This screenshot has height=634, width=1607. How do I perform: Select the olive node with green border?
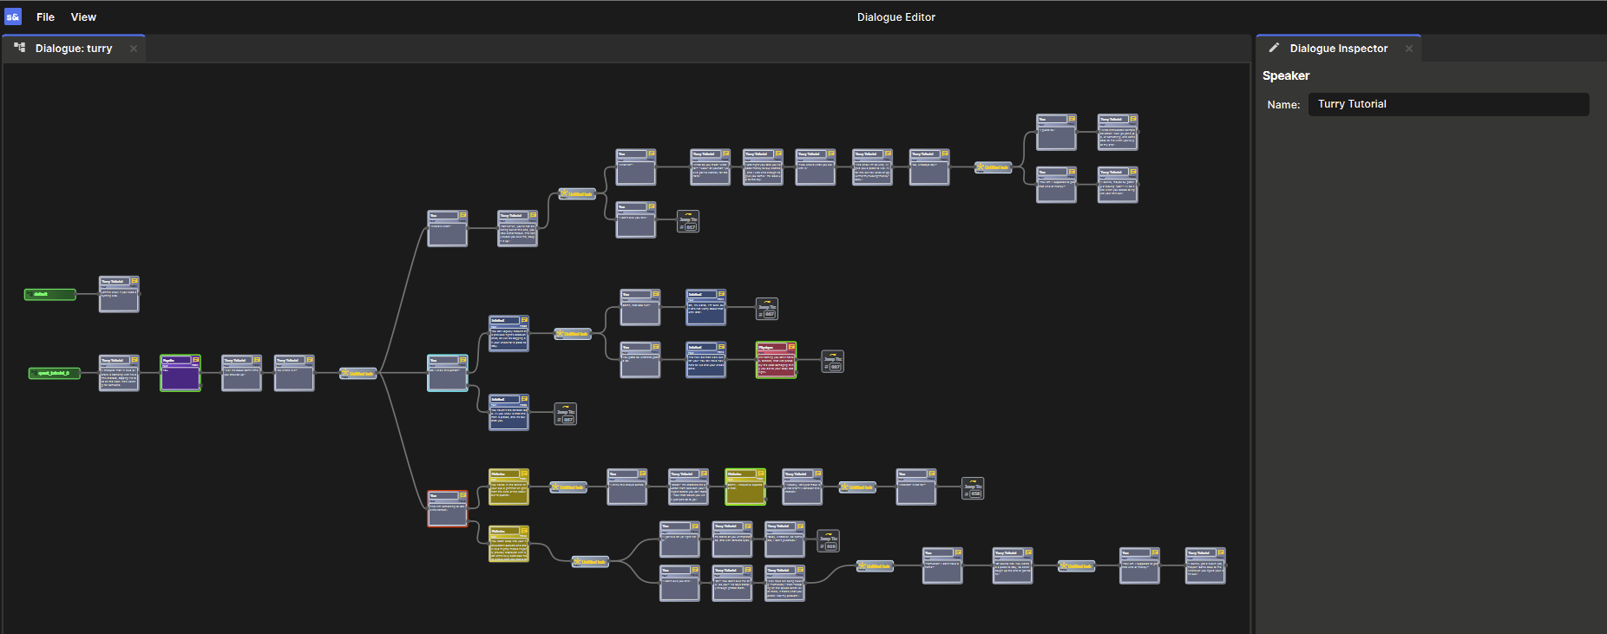click(x=745, y=487)
